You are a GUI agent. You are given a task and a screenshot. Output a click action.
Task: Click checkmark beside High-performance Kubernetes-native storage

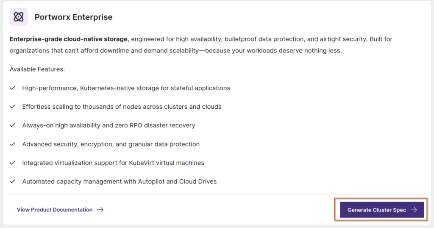[13, 88]
